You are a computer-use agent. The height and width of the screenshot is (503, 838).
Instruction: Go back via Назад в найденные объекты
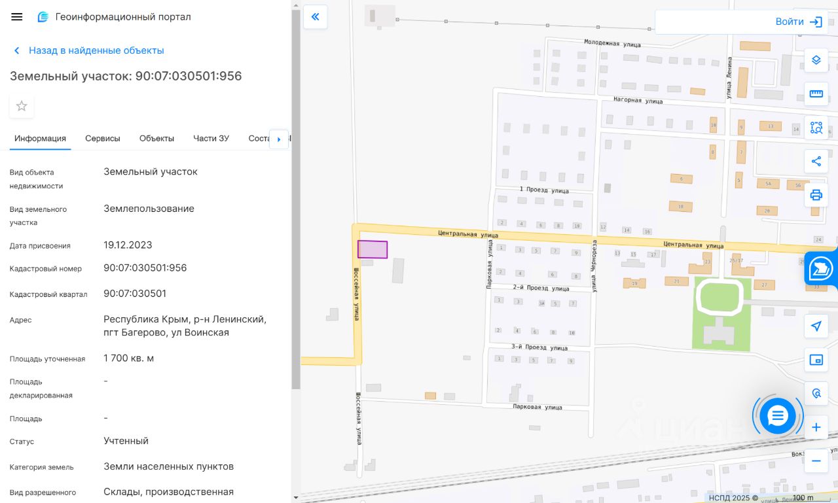tap(88, 50)
